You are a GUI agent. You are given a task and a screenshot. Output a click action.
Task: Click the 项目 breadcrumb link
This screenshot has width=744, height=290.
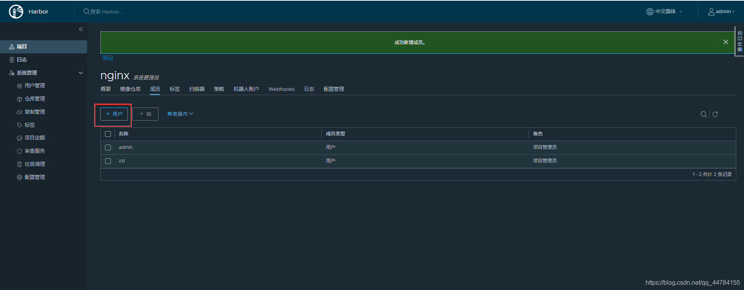[x=107, y=58]
